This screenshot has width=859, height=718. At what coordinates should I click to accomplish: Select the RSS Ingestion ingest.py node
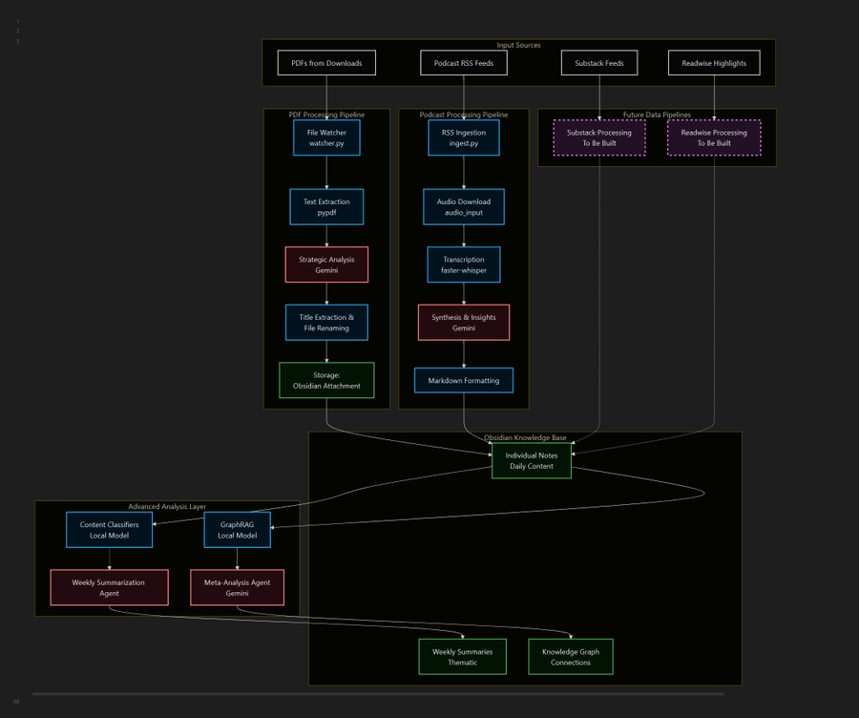464,137
